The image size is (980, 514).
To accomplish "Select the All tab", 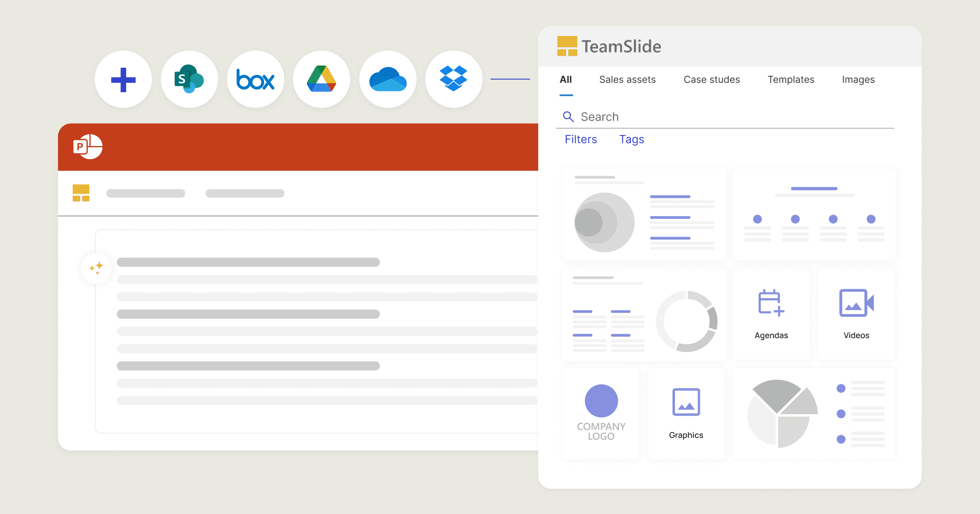I will point(566,80).
